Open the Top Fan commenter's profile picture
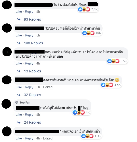 click(6, 104)
